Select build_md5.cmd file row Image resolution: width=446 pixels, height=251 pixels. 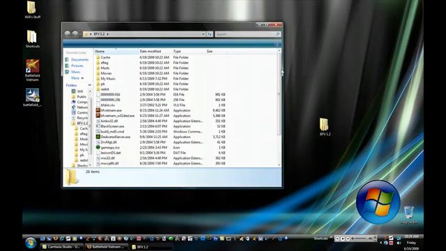(x=161, y=132)
